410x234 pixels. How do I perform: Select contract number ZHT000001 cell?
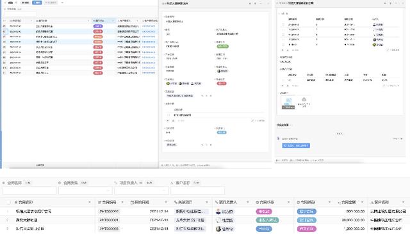[109, 220]
